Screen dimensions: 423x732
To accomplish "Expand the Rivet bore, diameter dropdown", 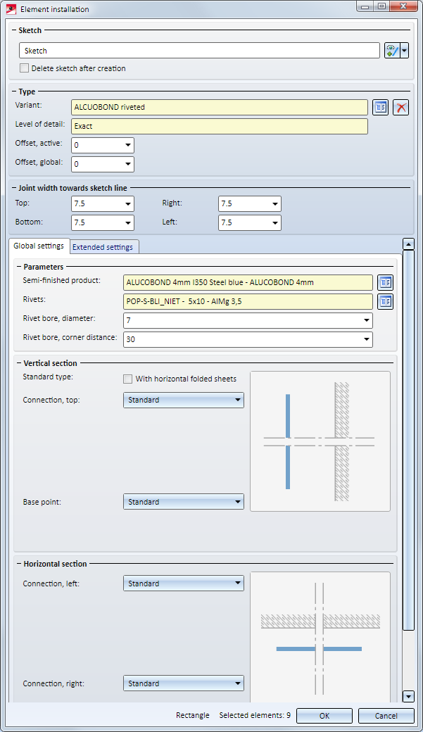I will [x=248, y=320].
